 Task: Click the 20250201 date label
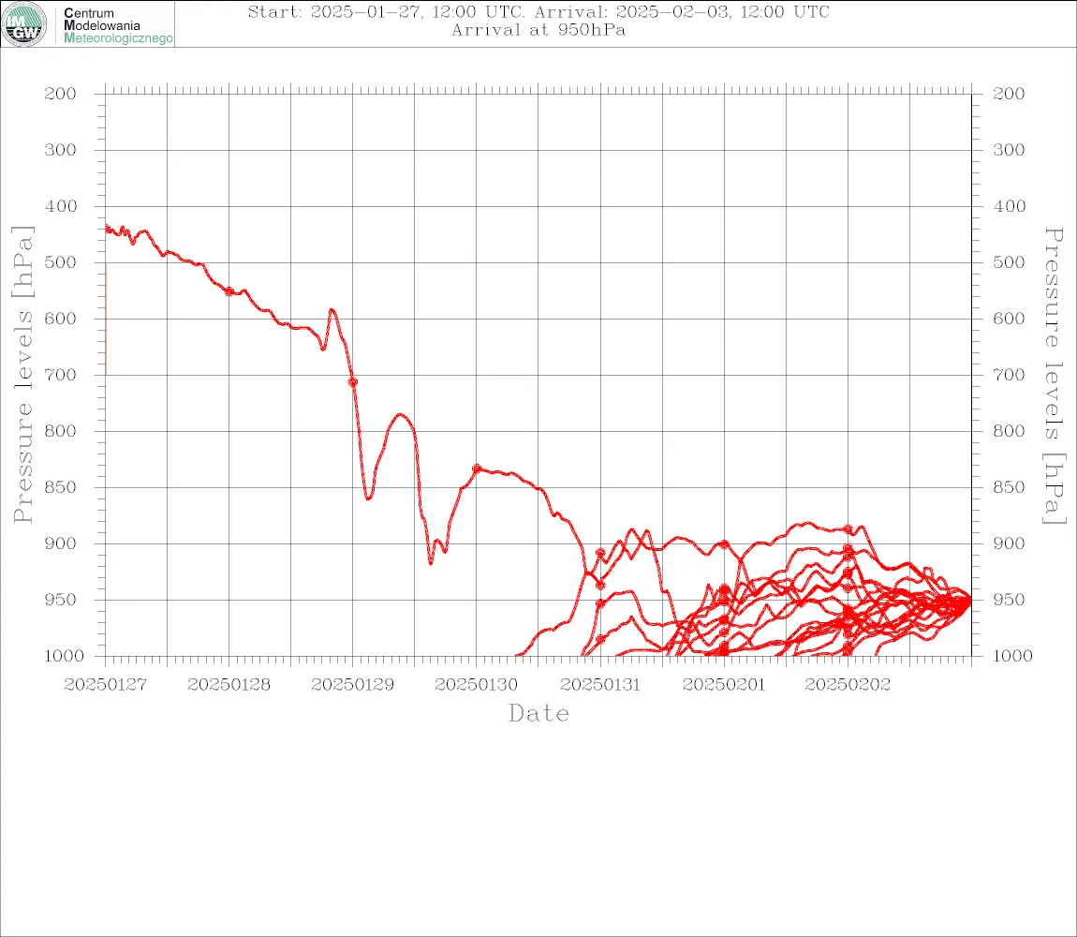[x=724, y=685]
